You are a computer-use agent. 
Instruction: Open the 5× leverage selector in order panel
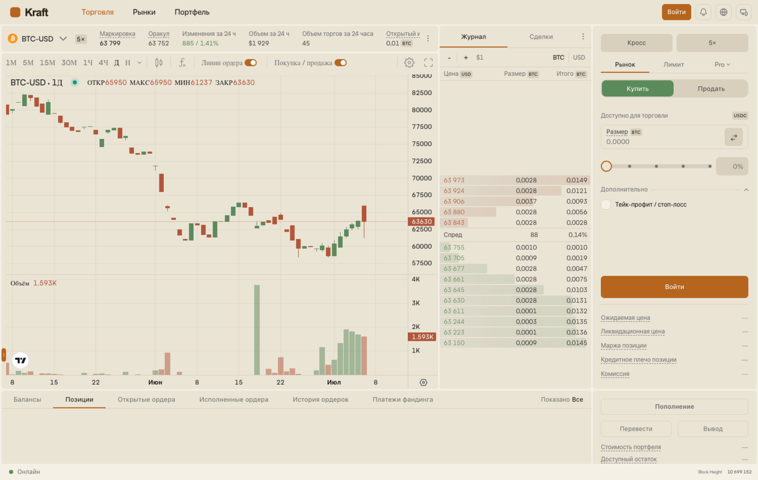pos(712,43)
